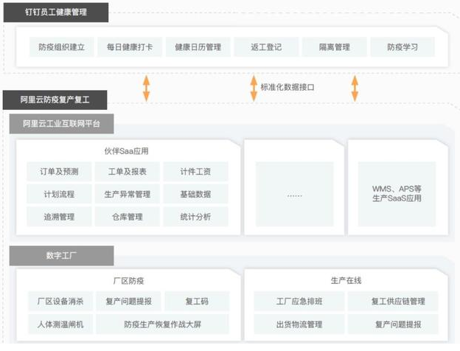Select the 阿里云防疫复产复工 header tab
Screen dimensions: 460x351
click(55, 99)
